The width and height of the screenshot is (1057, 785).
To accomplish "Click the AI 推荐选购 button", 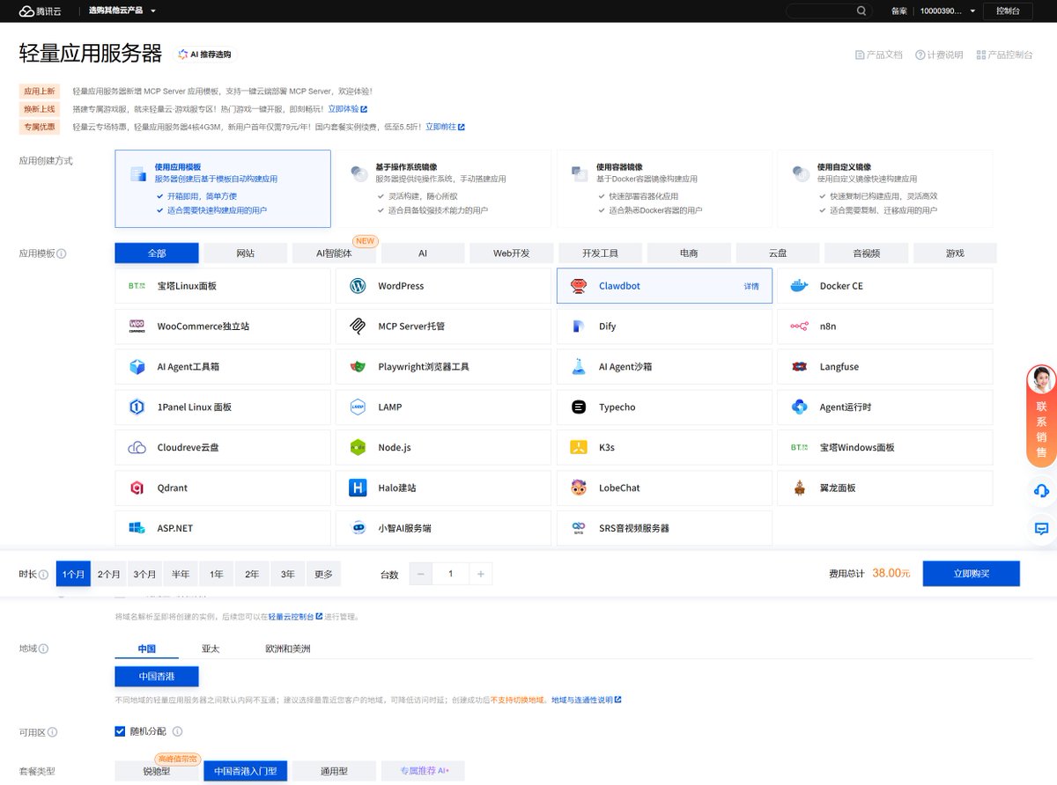I will (x=204, y=55).
